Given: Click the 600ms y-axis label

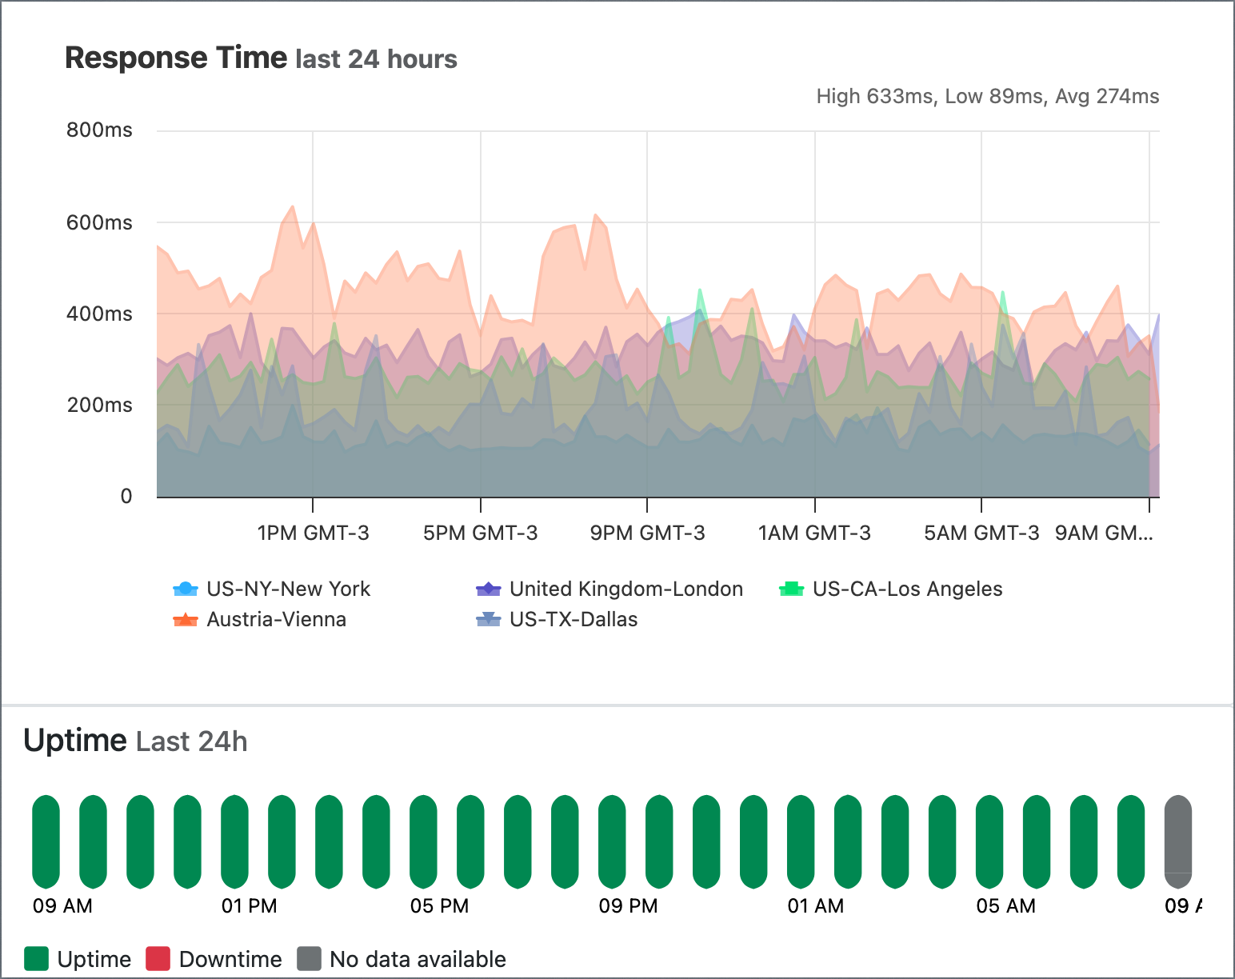Looking at the screenshot, I should coord(100,222).
